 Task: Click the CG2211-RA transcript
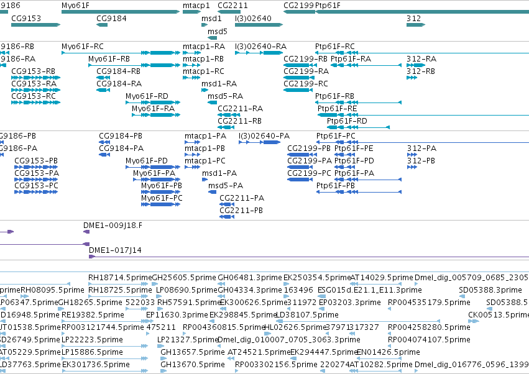[x=229, y=115]
